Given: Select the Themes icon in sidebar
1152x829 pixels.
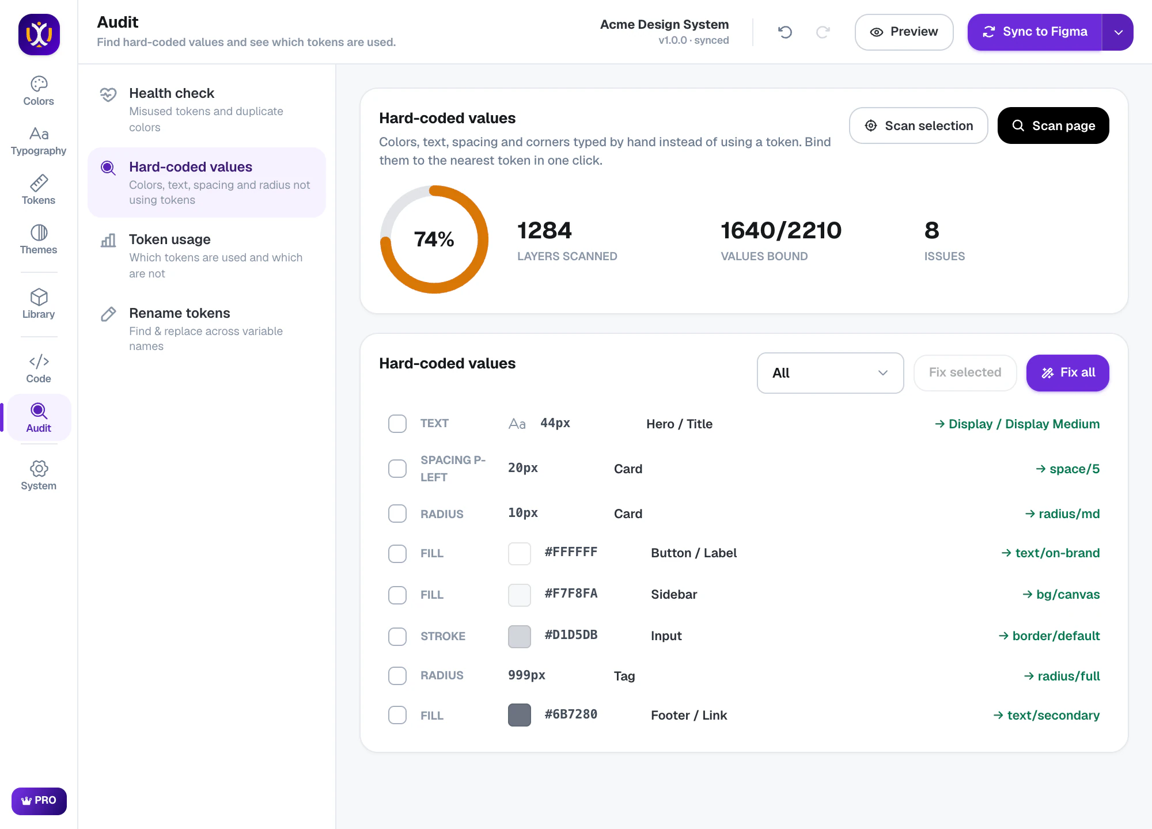Looking at the screenshot, I should (x=39, y=233).
